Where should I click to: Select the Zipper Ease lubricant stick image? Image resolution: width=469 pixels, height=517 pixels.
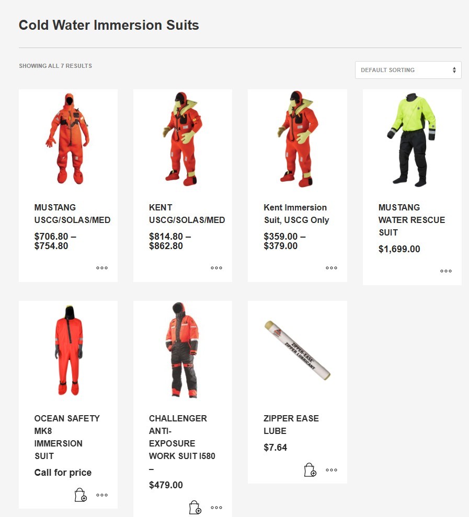[x=298, y=350]
